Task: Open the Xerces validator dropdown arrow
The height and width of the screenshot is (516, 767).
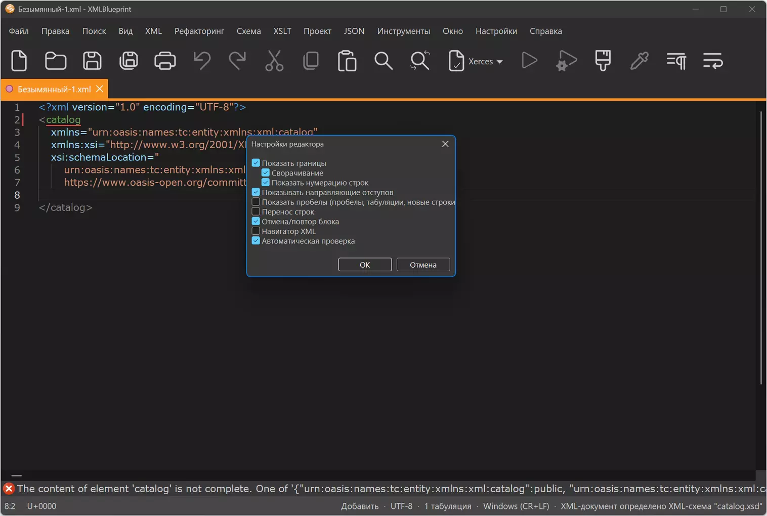Action: pyautogui.click(x=500, y=62)
